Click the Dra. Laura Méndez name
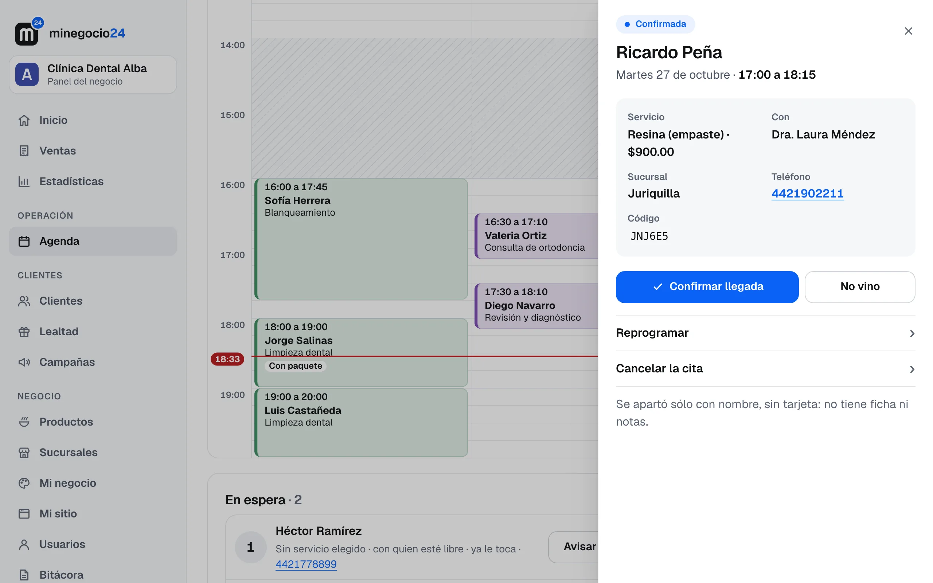 [x=823, y=134]
